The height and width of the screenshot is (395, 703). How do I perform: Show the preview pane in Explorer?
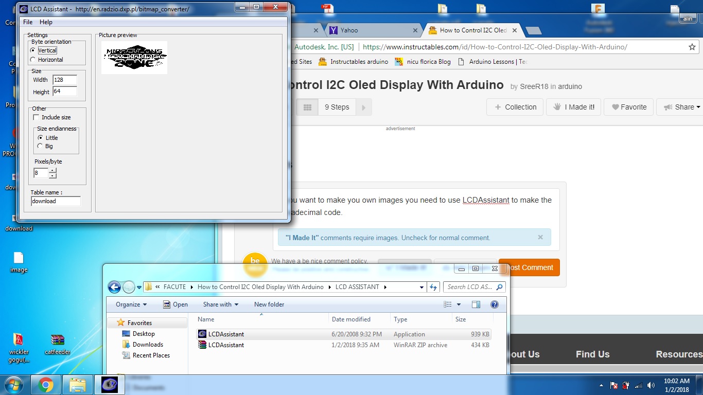[x=476, y=304]
